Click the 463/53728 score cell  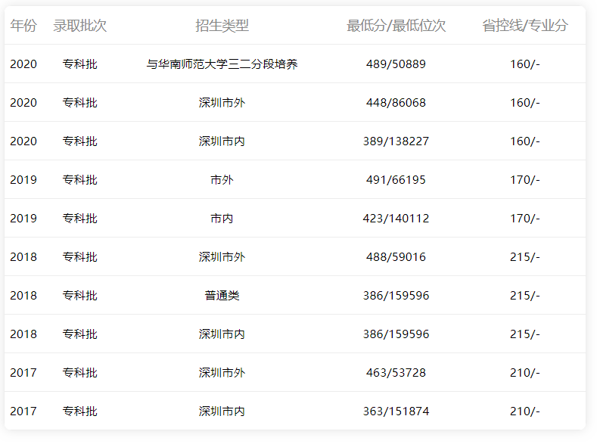click(x=396, y=373)
